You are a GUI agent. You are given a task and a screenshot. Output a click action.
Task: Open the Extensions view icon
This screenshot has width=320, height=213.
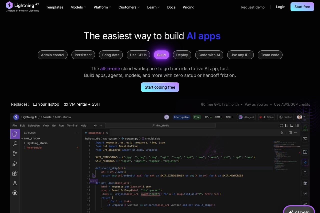click(15, 173)
